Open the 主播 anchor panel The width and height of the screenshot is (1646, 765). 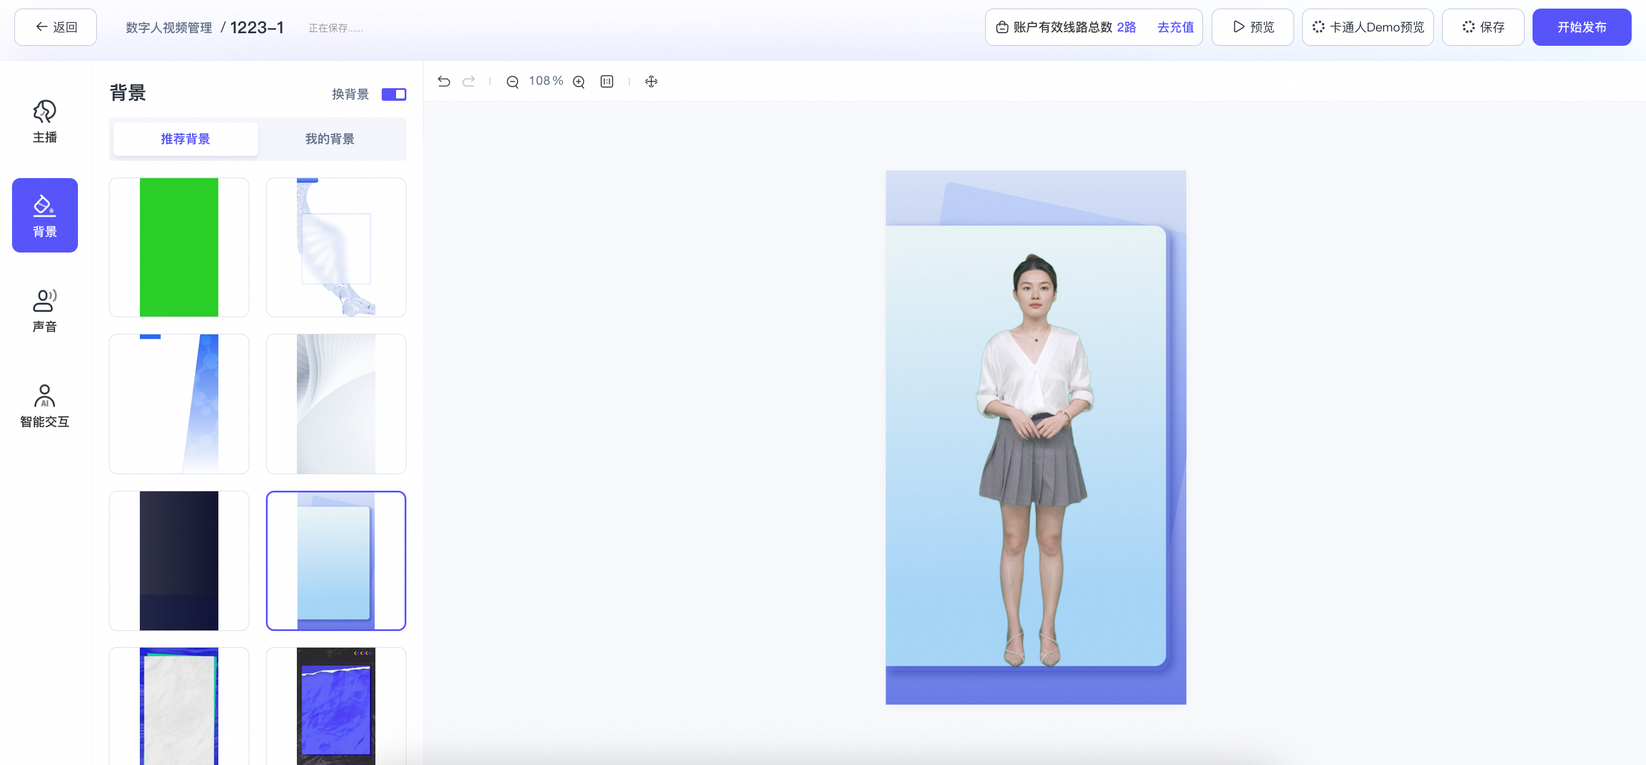coord(45,121)
